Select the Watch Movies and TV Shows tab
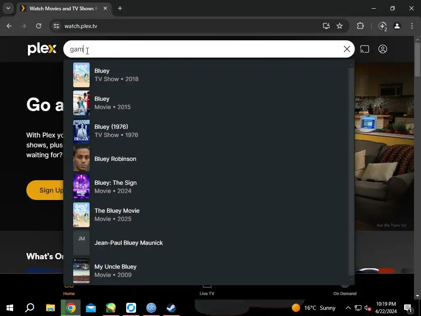421x316 pixels. point(65,8)
